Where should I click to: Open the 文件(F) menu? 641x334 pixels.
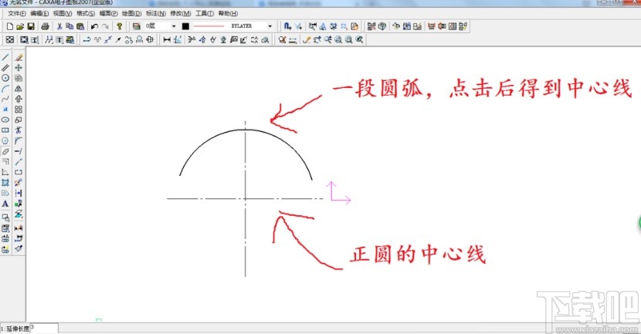click(x=16, y=13)
